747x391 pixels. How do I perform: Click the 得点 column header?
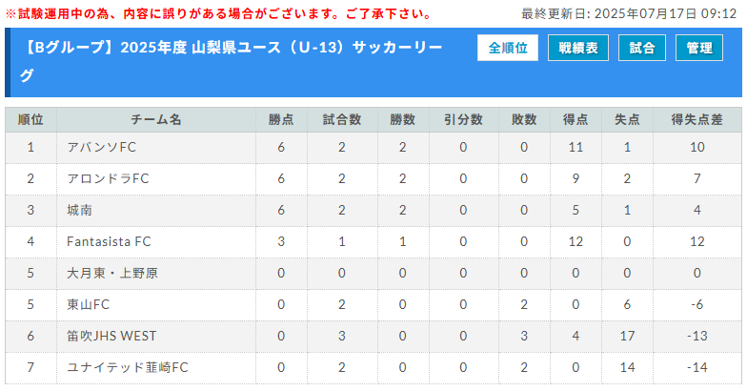click(x=575, y=120)
